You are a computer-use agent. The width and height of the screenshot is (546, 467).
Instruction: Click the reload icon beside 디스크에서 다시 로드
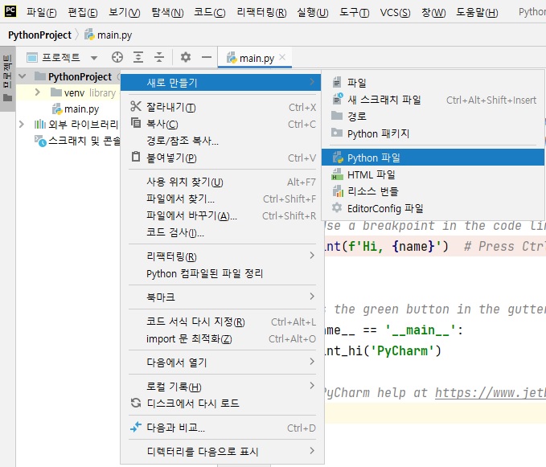tap(136, 403)
